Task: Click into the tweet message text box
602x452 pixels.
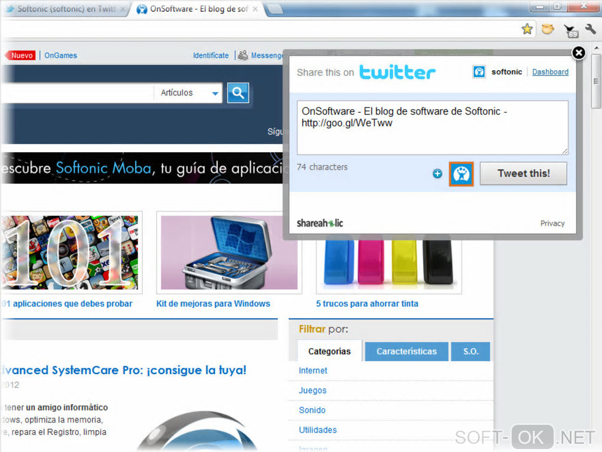Action: [432, 128]
